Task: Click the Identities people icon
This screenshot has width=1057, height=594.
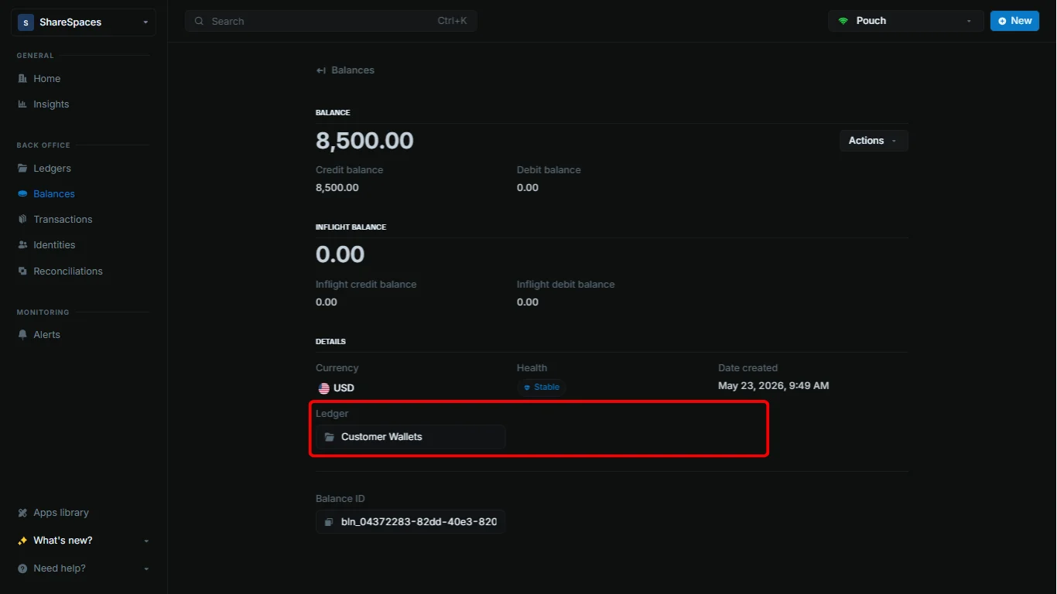Action: pyautogui.click(x=22, y=244)
